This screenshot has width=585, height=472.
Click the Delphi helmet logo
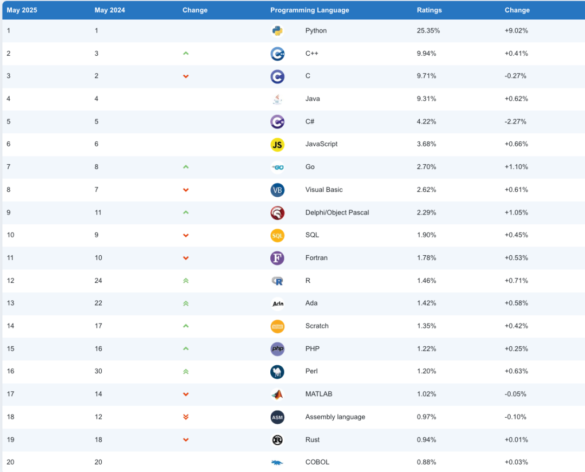click(x=277, y=212)
